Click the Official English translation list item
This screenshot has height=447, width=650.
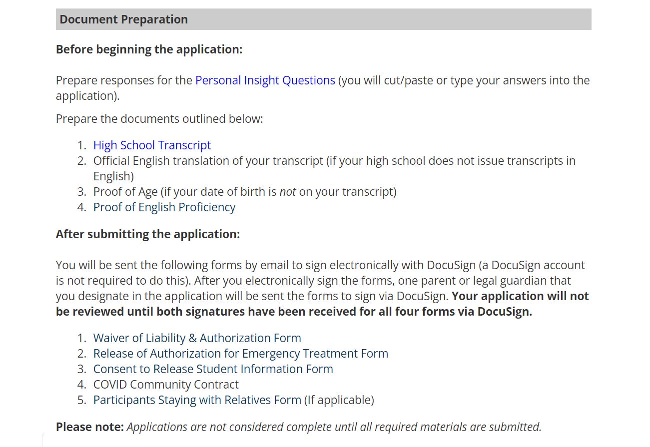pyautogui.click(x=334, y=161)
